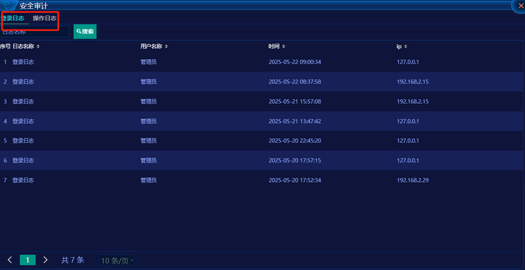Image resolution: width=525 pixels, height=270 pixels.
Task: Sort table by 日志名称 column arrows
Action: point(38,46)
